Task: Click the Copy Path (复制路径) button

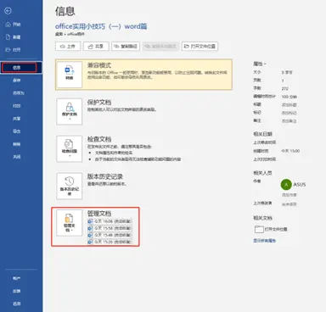Action: coord(126,47)
